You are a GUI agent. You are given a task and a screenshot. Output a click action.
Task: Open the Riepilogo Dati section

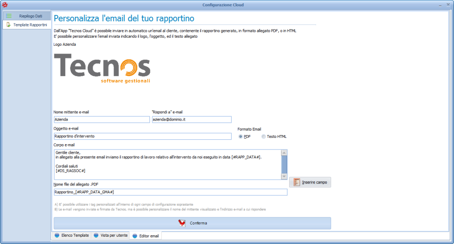click(27, 16)
